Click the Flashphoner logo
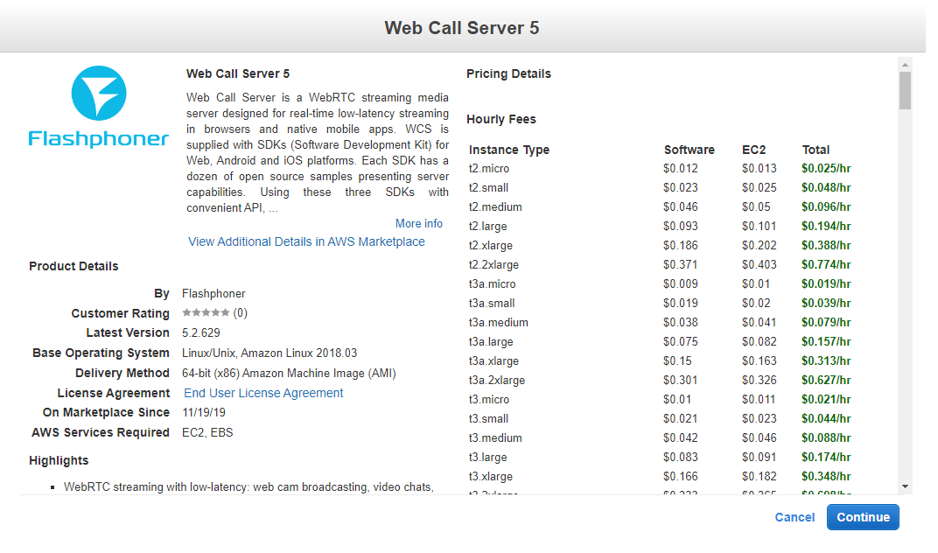Screen dimensions: 938x553 coord(98,107)
